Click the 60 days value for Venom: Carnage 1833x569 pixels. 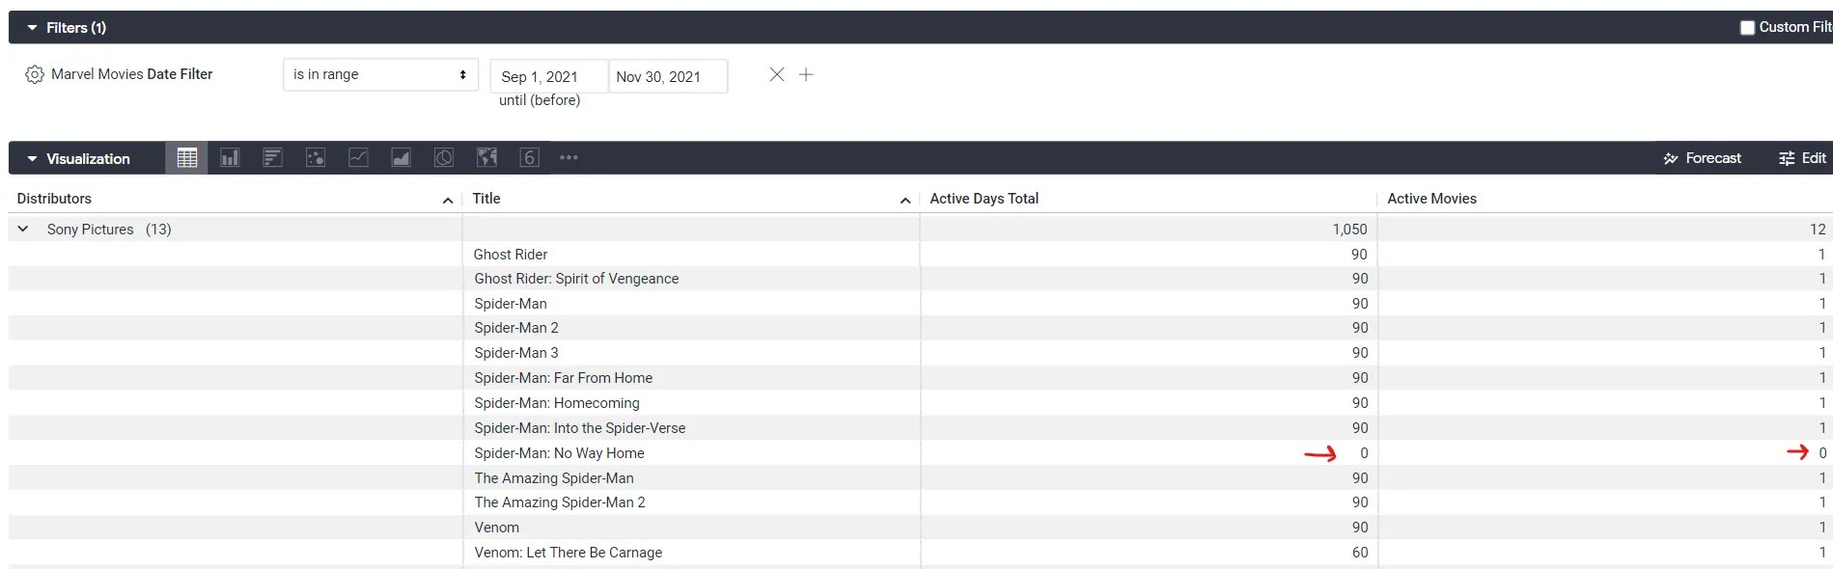click(x=1359, y=553)
